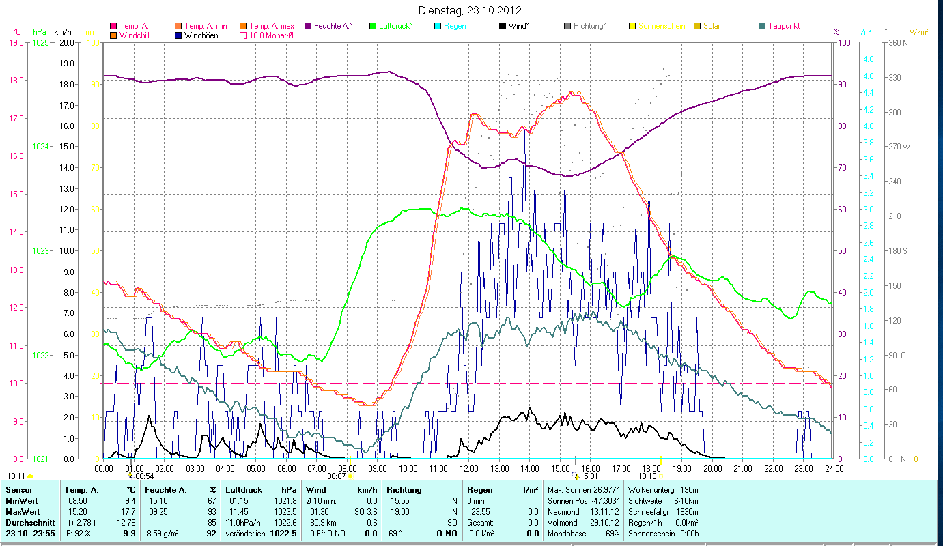Click the Taupunkt legend label
The width and height of the screenshot is (943, 546).
pos(784,26)
